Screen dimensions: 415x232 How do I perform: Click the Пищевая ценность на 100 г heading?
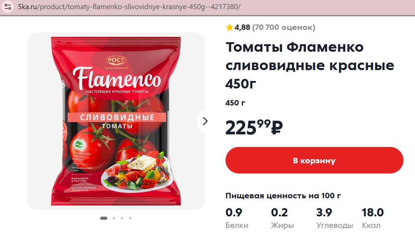click(x=283, y=196)
